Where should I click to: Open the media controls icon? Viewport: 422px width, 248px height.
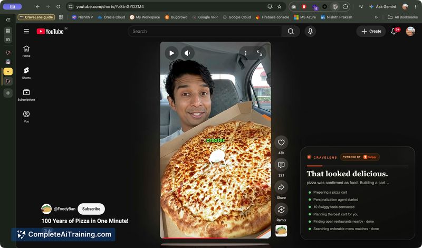361,6
